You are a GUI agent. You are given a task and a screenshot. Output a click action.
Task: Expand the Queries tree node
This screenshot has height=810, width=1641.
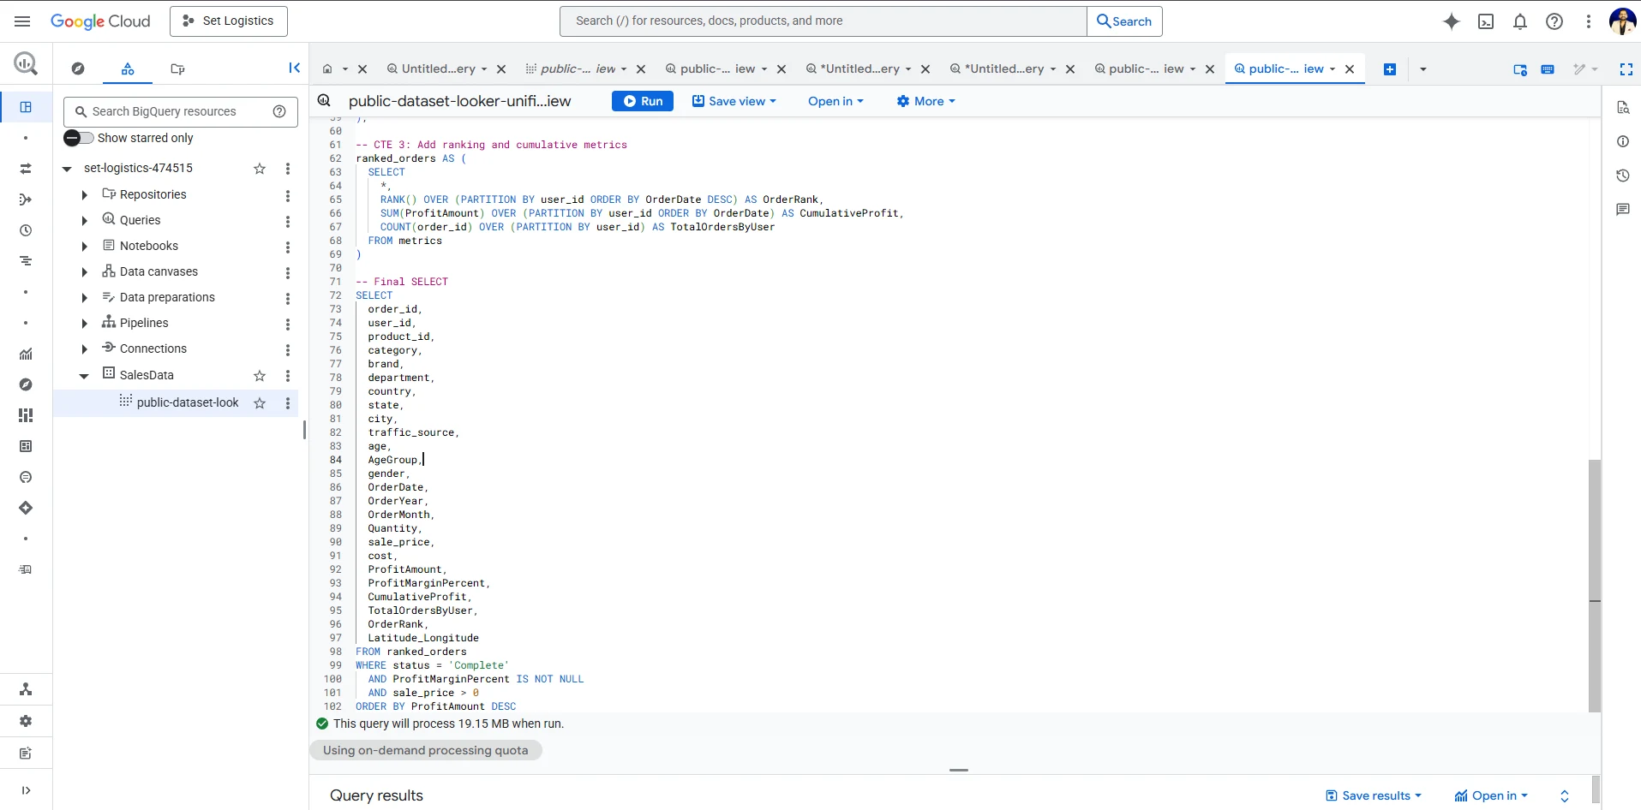click(84, 221)
